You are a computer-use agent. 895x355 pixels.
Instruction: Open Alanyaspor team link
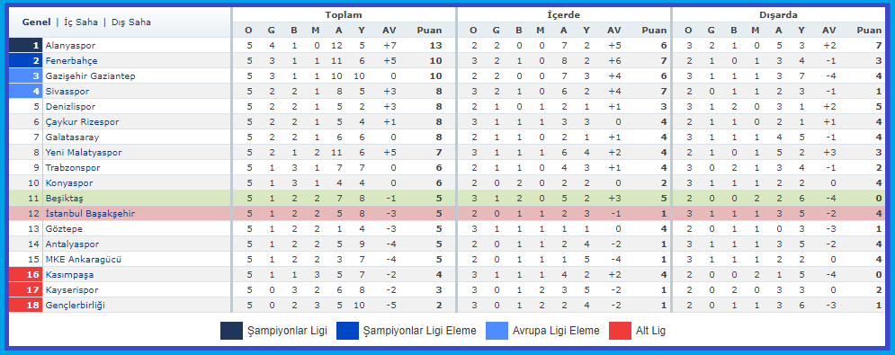(70, 46)
